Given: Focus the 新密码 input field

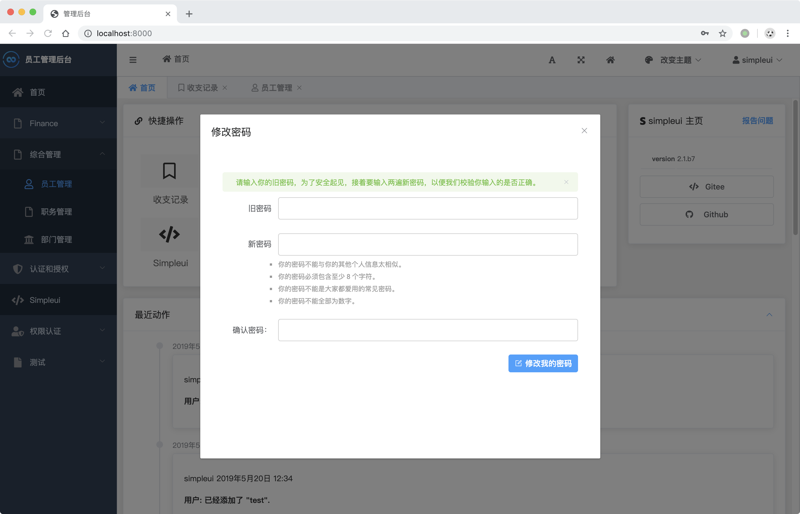Looking at the screenshot, I should click(428, 244).
